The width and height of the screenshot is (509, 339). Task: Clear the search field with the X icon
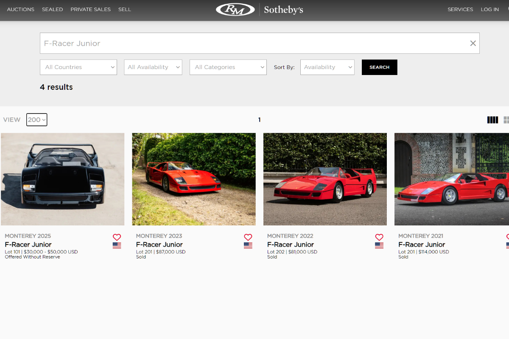point(473,43)
